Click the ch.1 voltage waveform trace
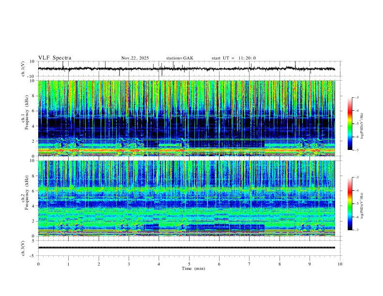Screen dimensions: 383x296 click(x=186, y=69)
